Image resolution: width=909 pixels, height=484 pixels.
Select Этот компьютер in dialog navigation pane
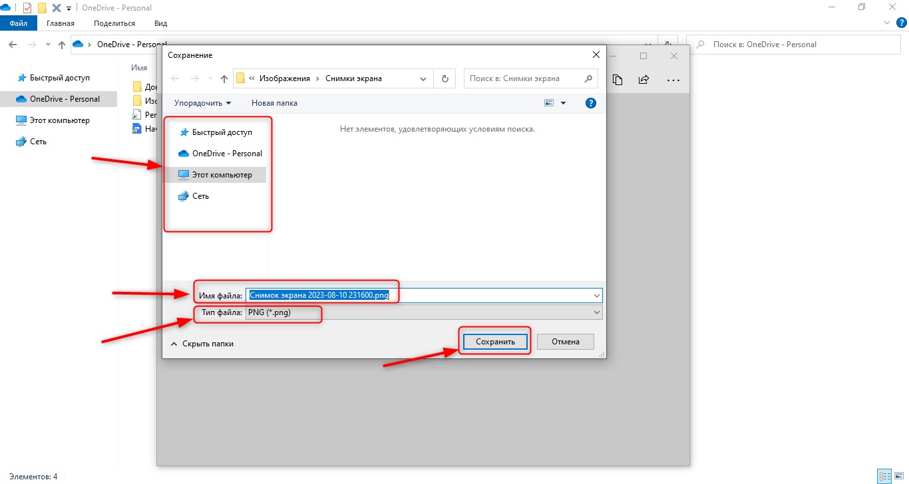point(222,175)
